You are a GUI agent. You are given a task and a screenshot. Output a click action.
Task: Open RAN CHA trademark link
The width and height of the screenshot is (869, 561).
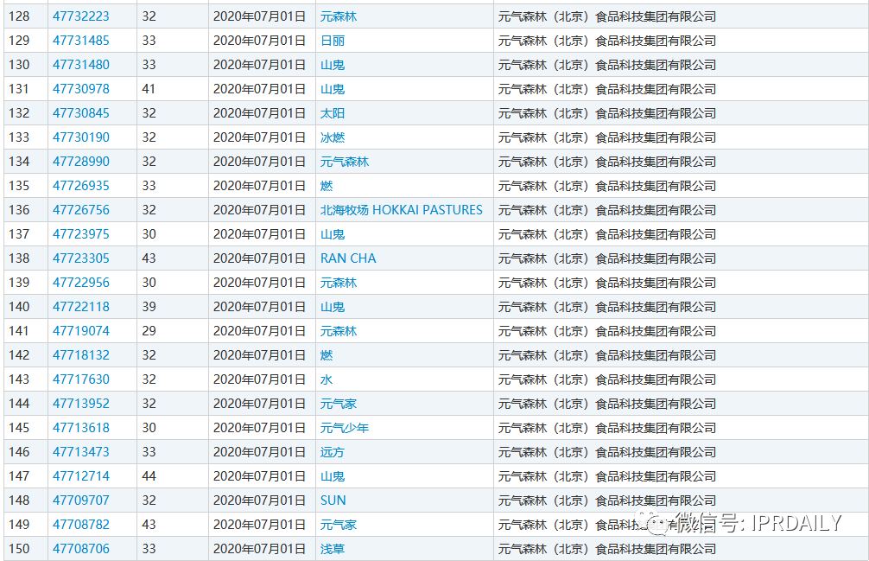pyautogui.click(x=348, y=258)
